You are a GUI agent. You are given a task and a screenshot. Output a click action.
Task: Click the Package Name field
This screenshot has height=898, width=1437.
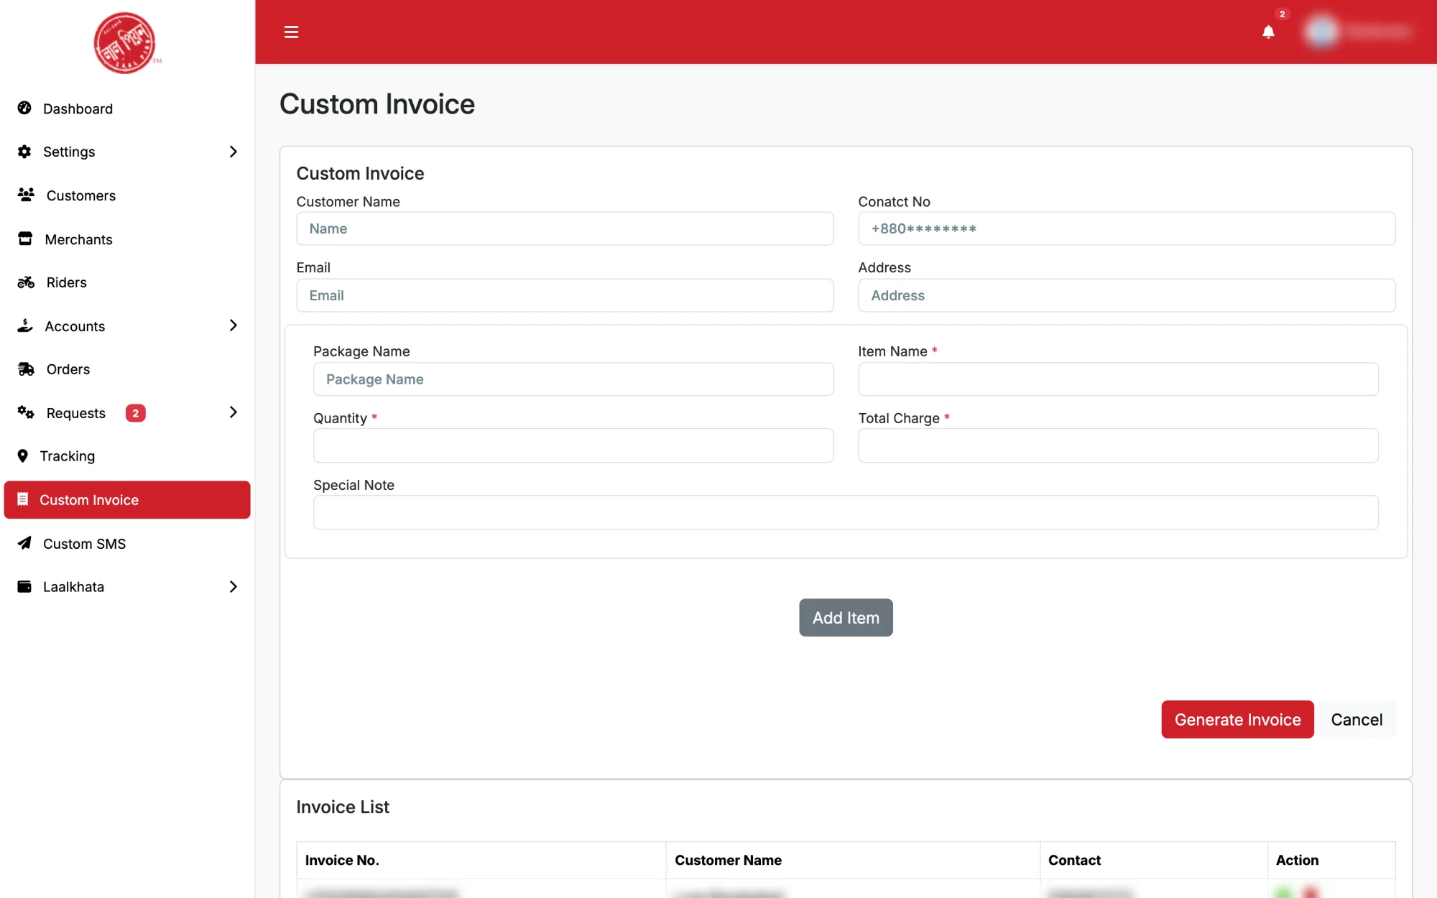573,379
